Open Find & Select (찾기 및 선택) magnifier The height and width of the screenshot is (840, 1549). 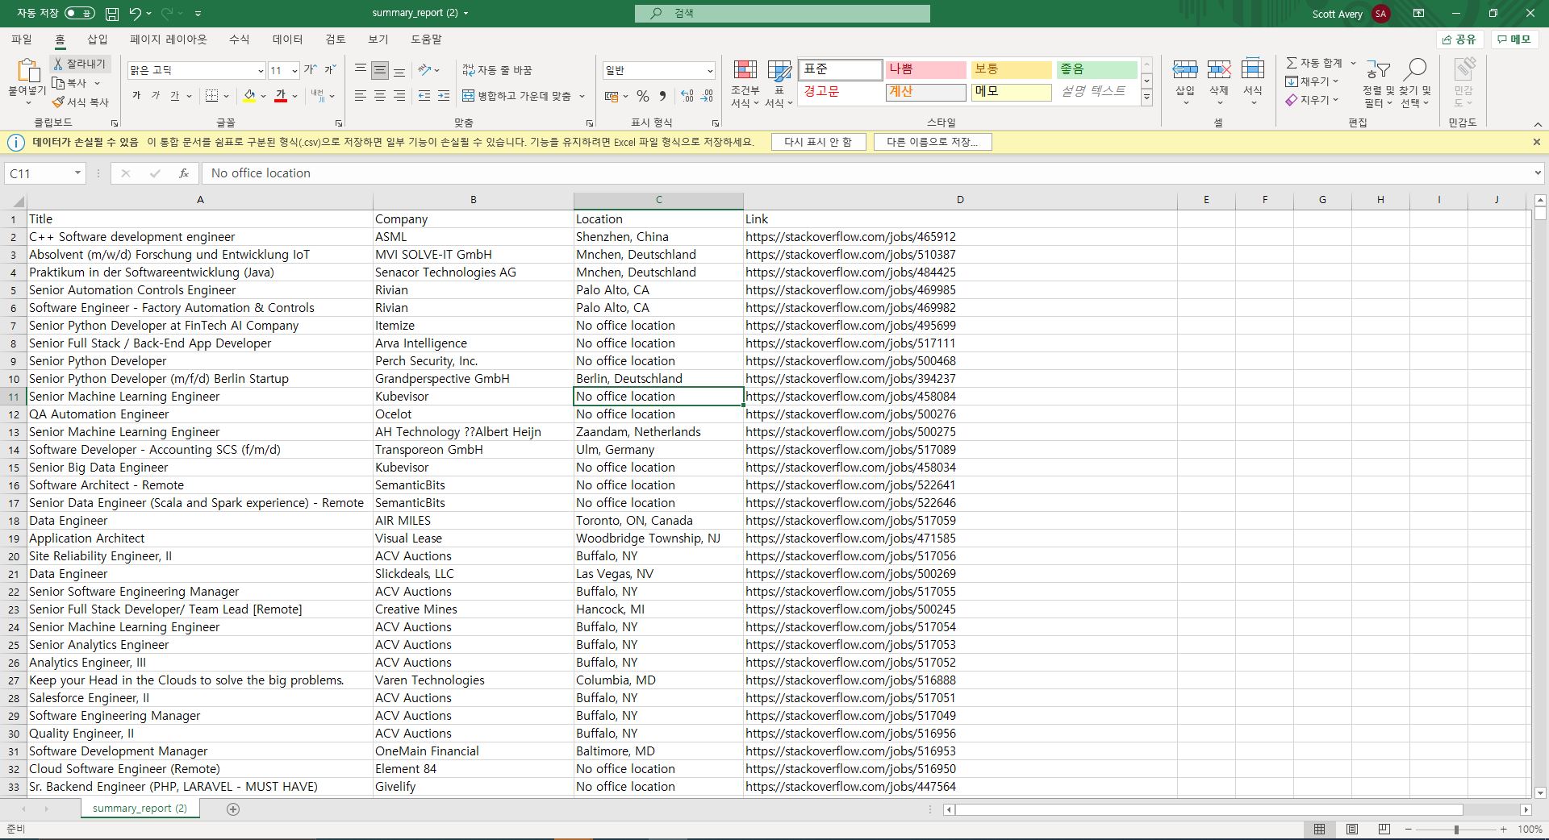point(1415,83)
